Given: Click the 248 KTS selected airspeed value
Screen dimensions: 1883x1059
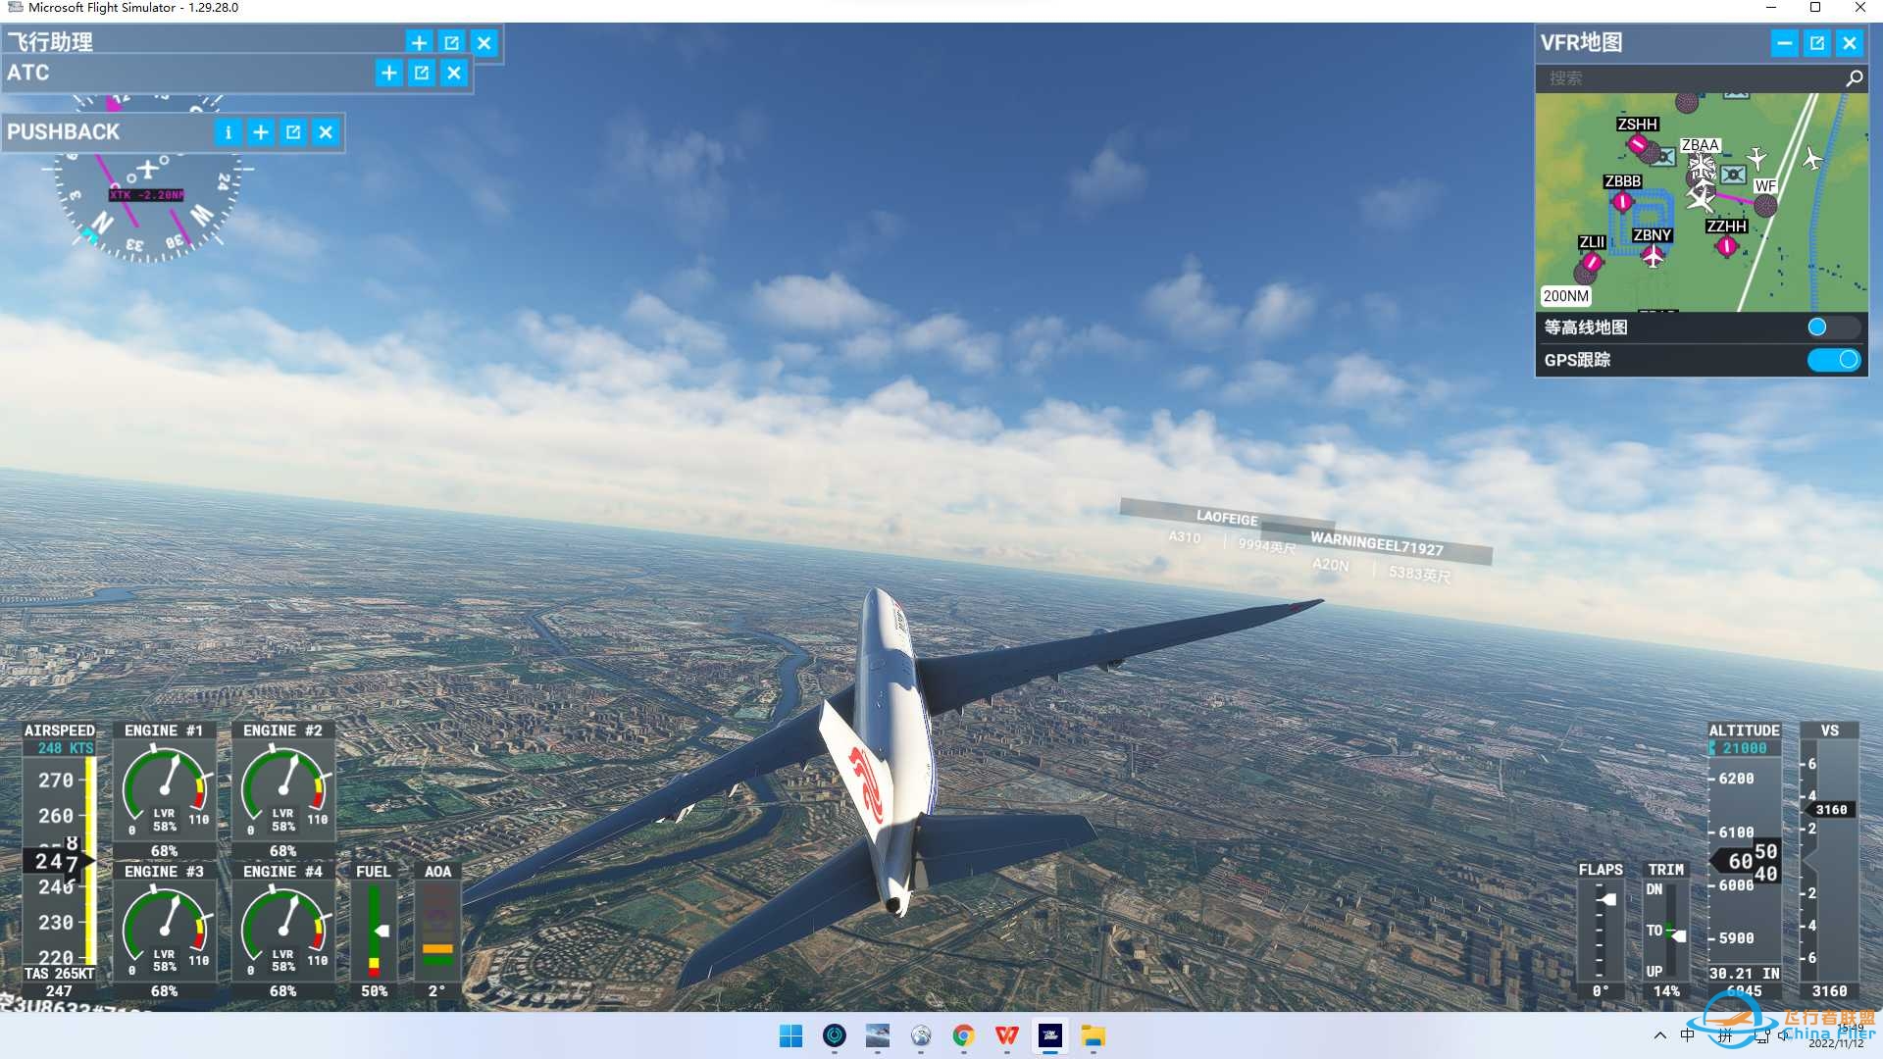Looking at the screenshot, I should pyautogui.click(x=66, y=748).
